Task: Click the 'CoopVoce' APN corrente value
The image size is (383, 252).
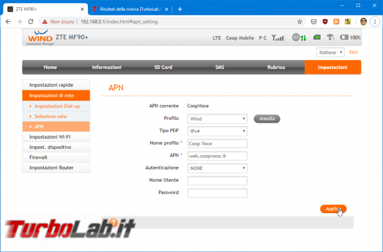Action: 198,106
